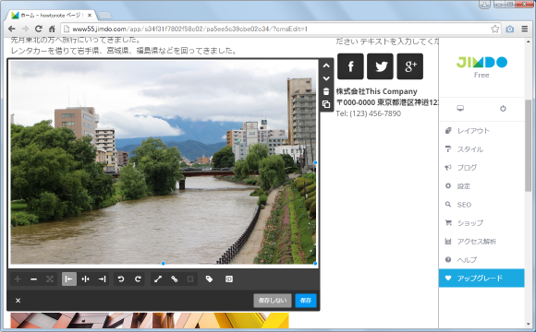Open the スタイル menu in sidebar
Viewport: 536px width, 332px height.
pyautogui.click(x=481, y=149)
